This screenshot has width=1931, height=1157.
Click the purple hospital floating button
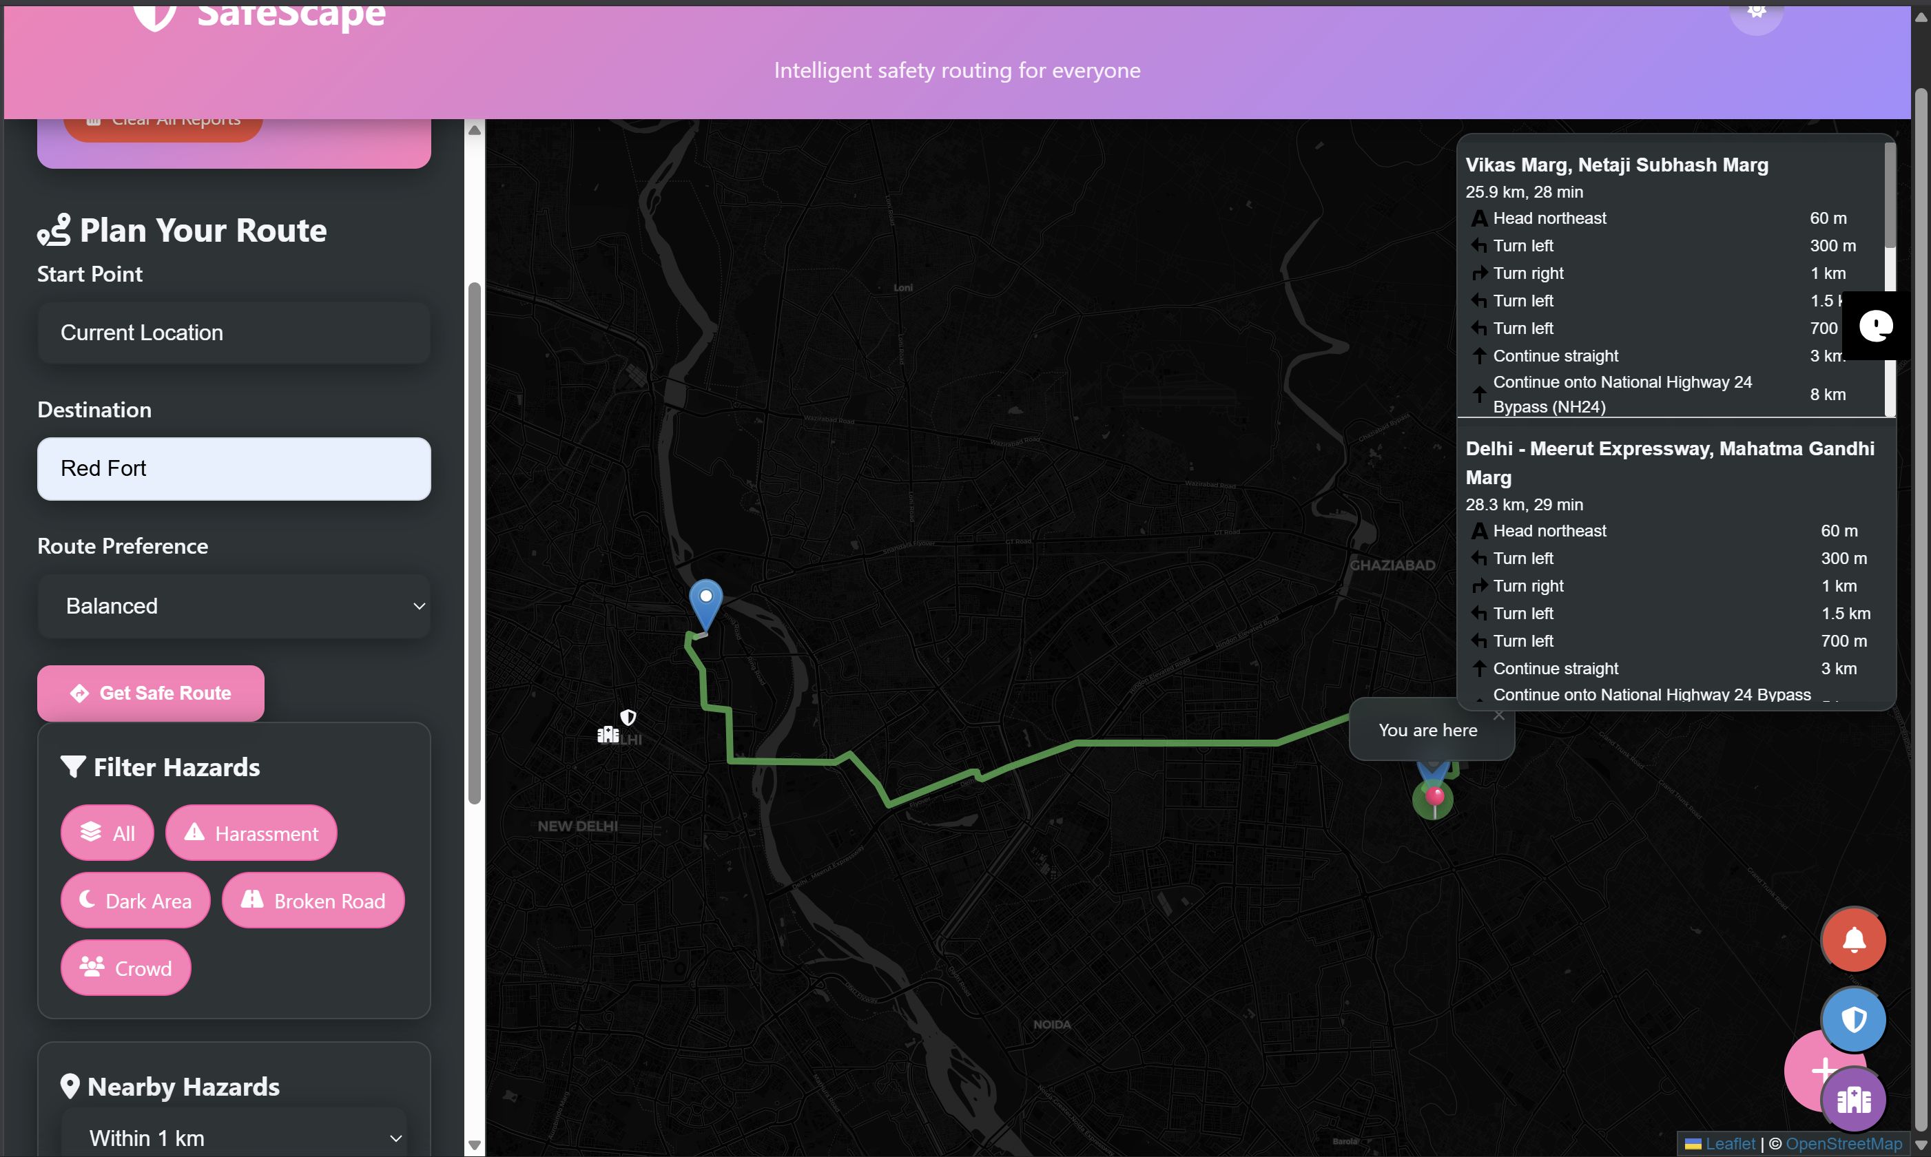[x=1853, y=1100]
